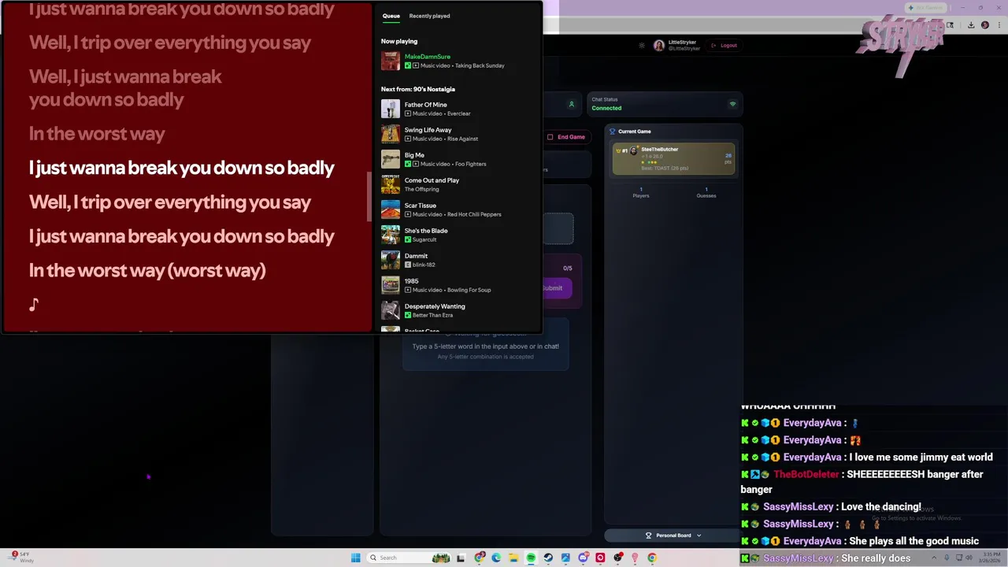1008x567 pixels.
Task: Open the pink pin icon on taskbar
Action: [635, 558]
